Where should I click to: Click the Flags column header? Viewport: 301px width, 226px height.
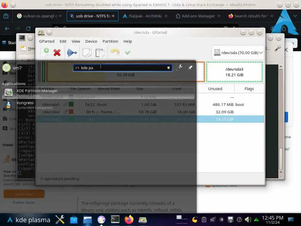pyautogui.click(x=249, y=89)
